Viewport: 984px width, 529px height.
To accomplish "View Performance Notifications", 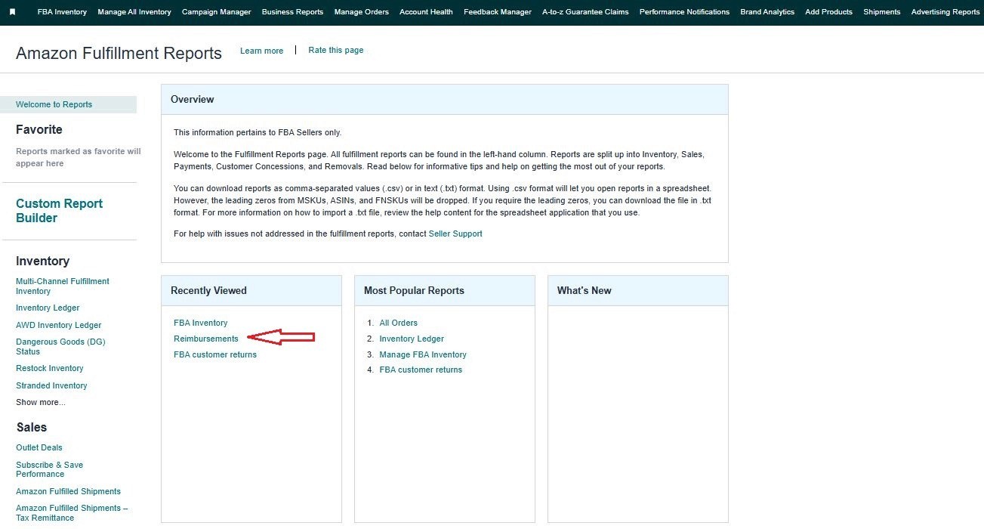I will (x=684, y=12).
